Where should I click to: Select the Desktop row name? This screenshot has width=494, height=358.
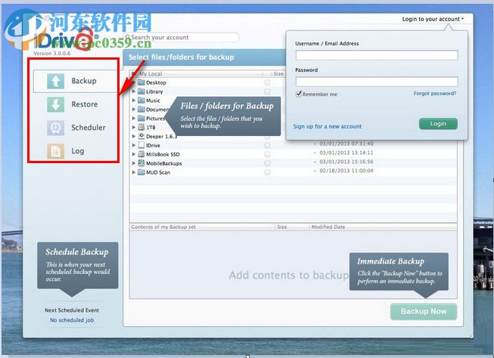tap(156, 82)
